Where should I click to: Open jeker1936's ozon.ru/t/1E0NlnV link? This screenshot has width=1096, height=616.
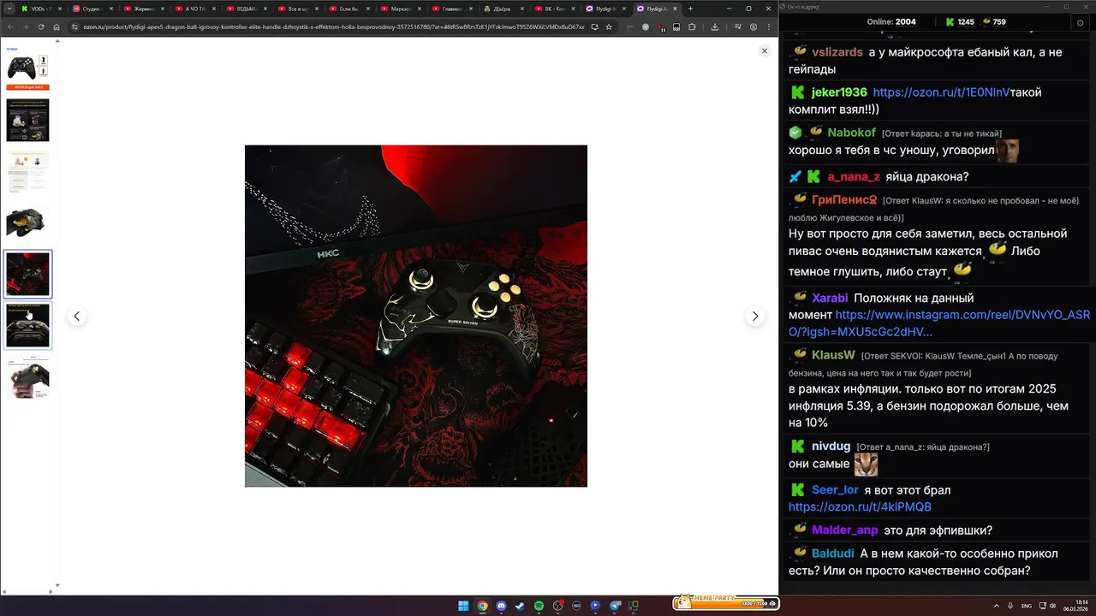click(941, 92)
